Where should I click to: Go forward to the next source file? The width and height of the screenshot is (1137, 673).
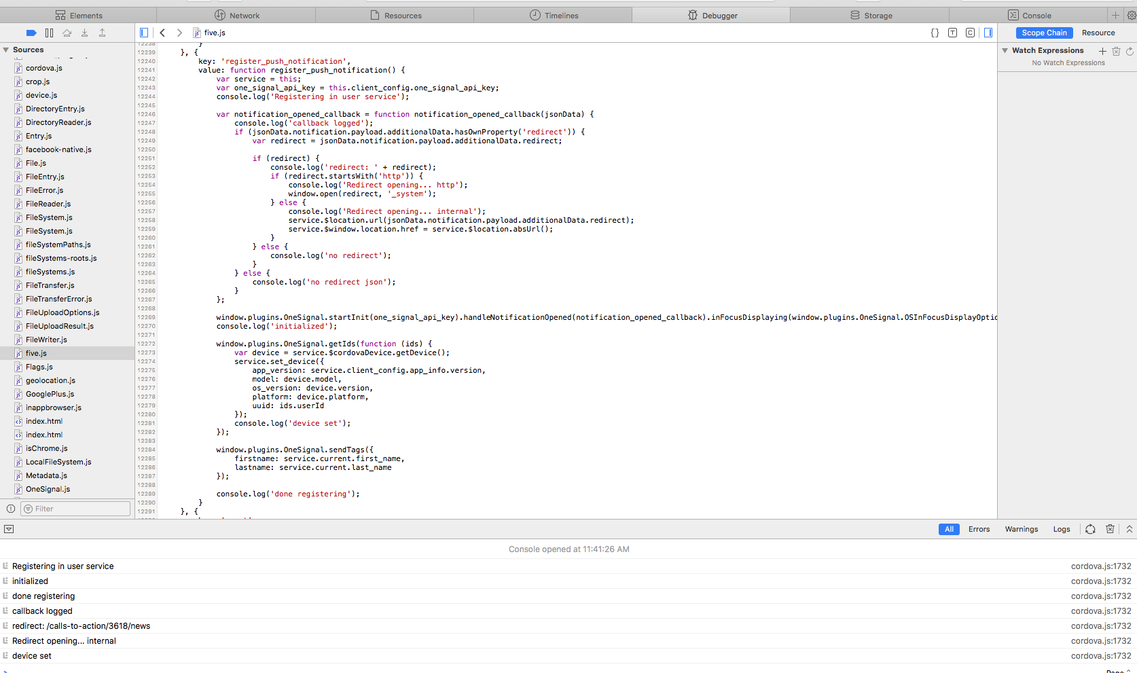tap(179, 33)
